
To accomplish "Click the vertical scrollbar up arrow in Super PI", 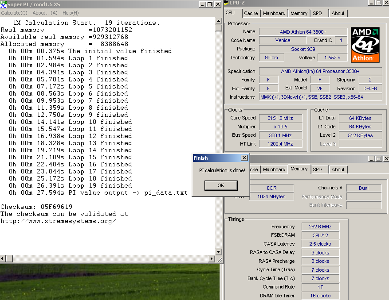I will [x=219, y=20].
